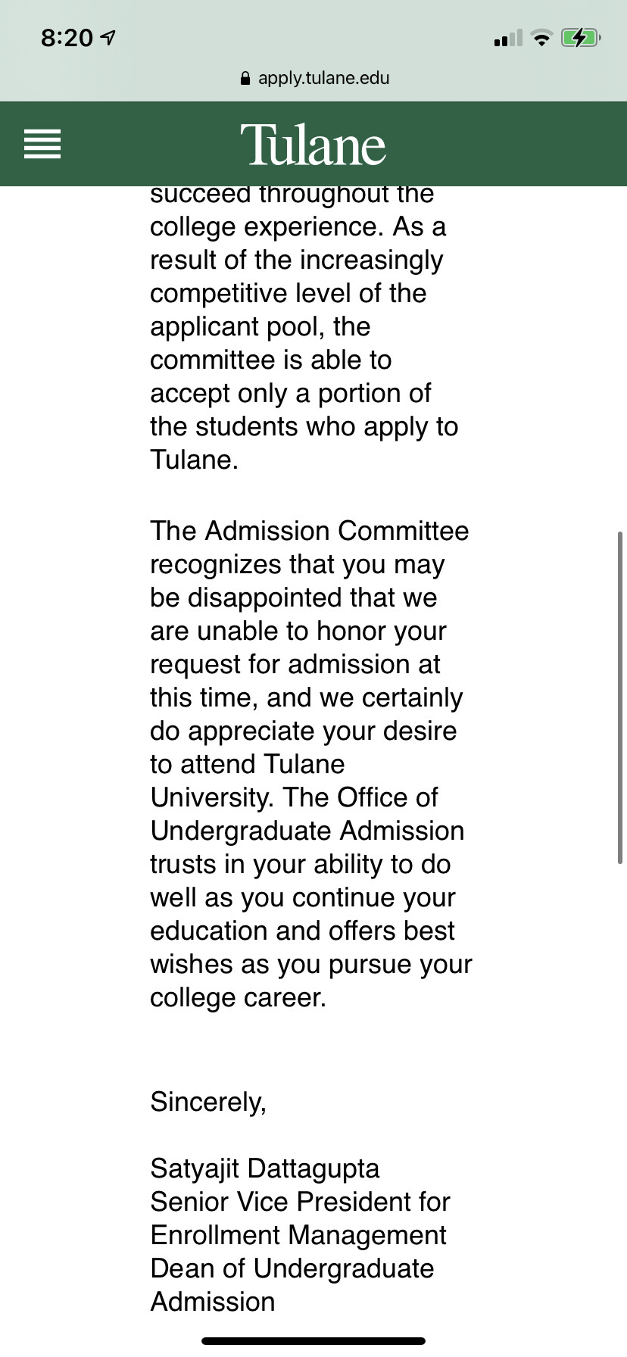Viewport: 627px width, 1357px height.
Task: Tap the home indicator bar at the bottom
Action: click(x=313, y=1341)
